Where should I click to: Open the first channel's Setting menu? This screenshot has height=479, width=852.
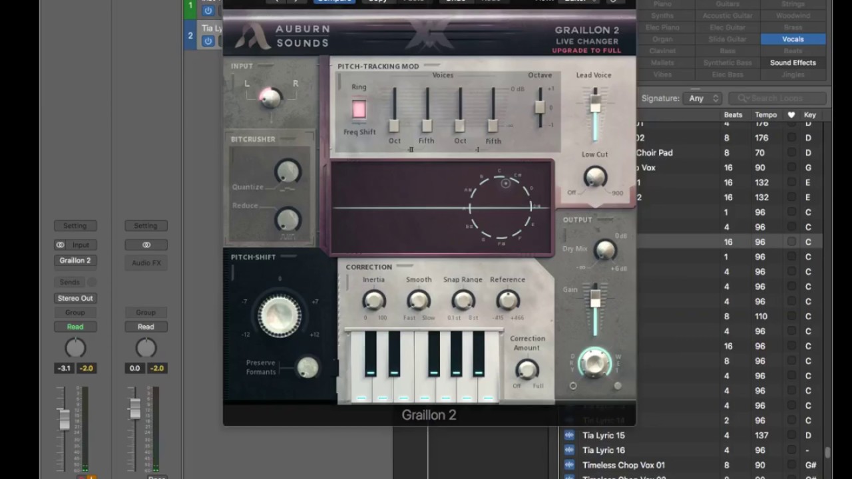(75, 226)
